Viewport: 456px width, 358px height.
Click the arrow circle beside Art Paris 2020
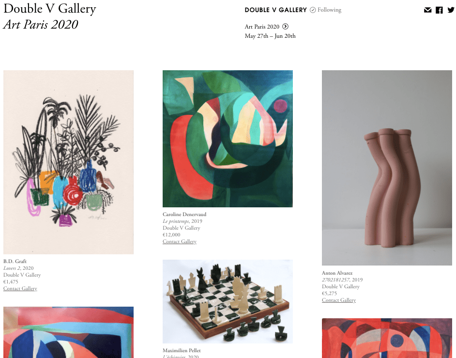[x=285, y=27]
